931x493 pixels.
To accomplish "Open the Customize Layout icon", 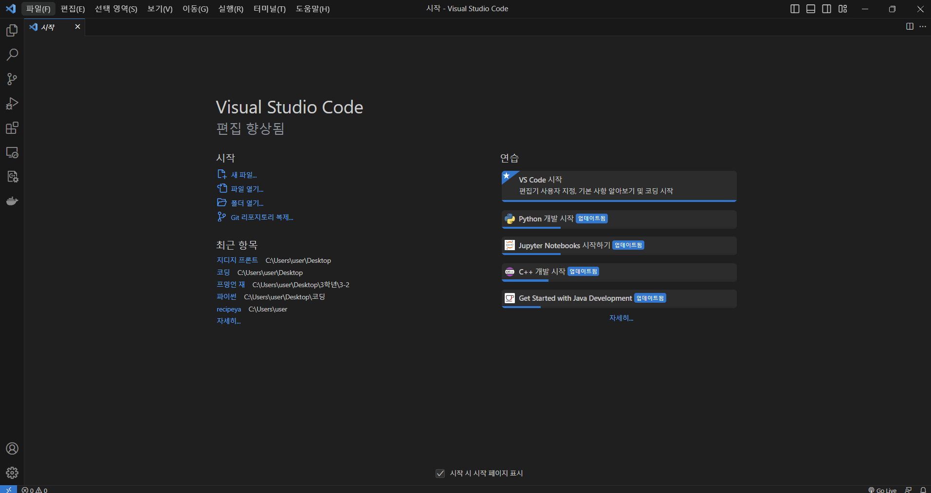I will point(843,9).
